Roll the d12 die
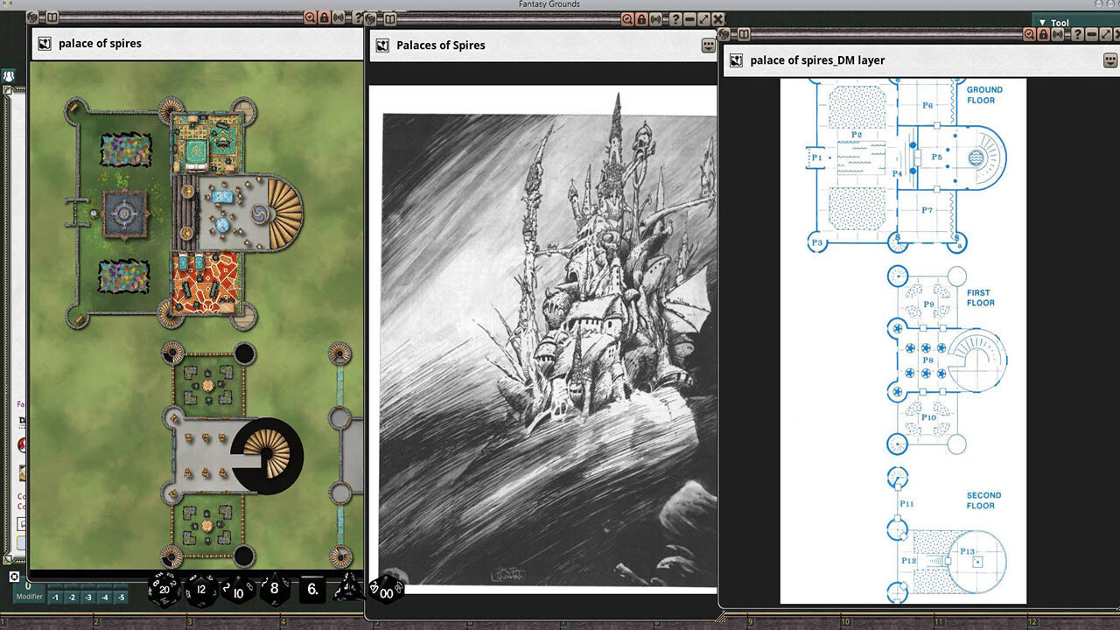Screen dimensions: 1120x630 coord(199,590)
